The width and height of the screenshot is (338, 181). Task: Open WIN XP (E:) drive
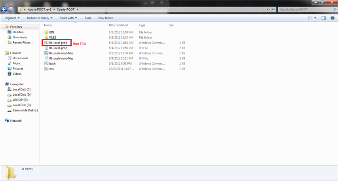pyautogui.click(x=20, y=100)
